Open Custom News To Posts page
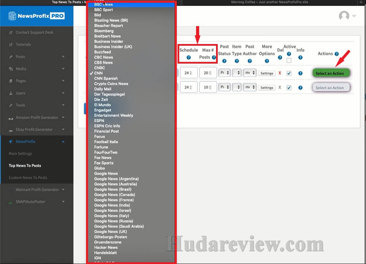This screenshot has width=366, height=264. point(28,178)
